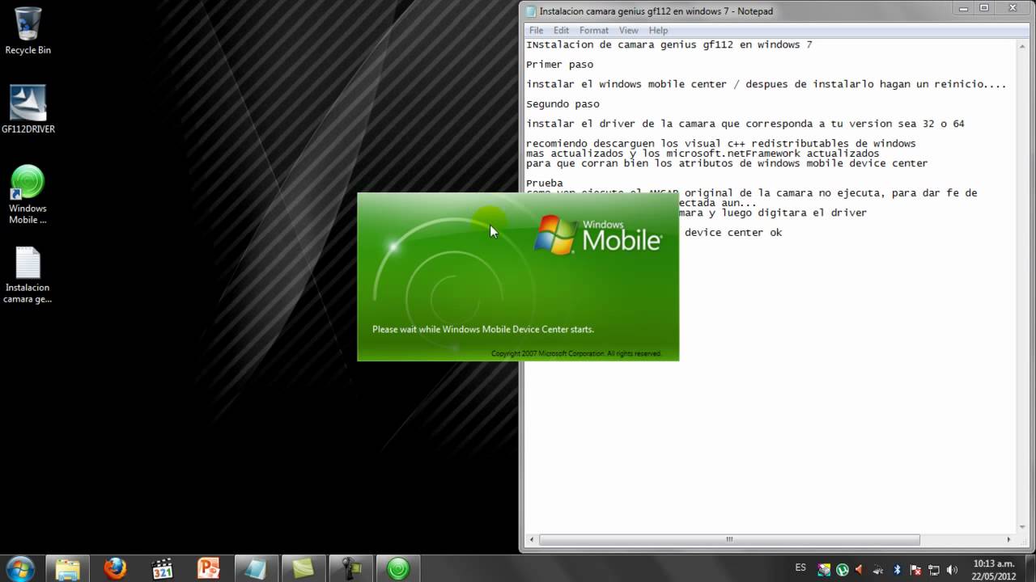This screenshot has width=1036, height=582.
Task: Click the Windows Mobile logo on splash screen
Action: point(599,234)
